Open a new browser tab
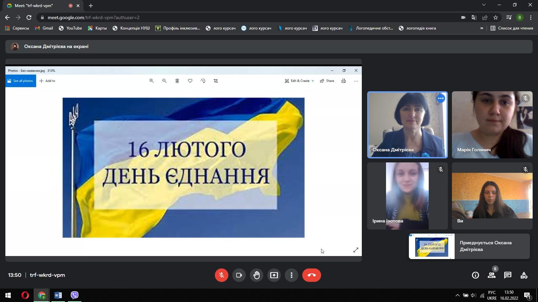Image resolution: width=538 pixels, height=302 pixels. click(x=91, y=6)
